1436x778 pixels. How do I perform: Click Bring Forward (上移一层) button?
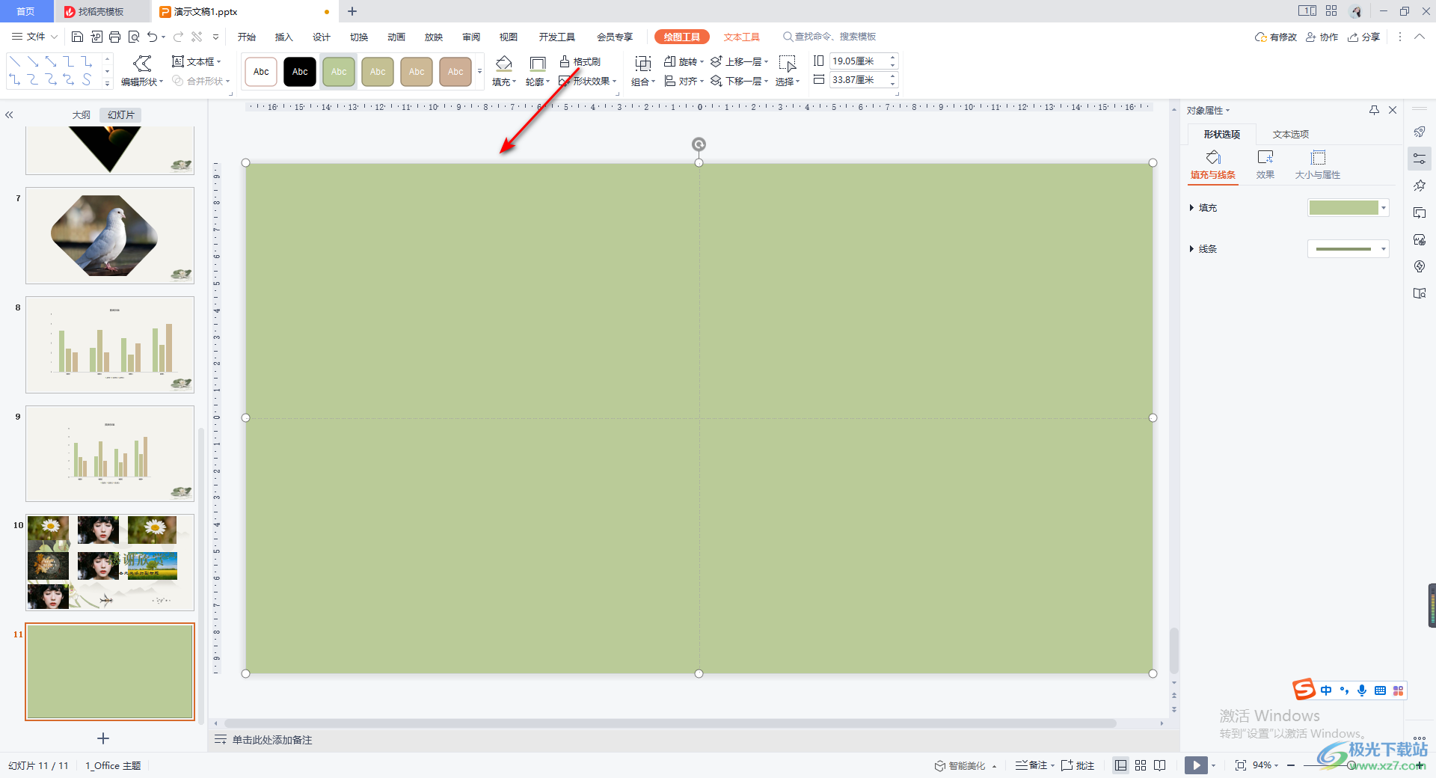(739, 61)
